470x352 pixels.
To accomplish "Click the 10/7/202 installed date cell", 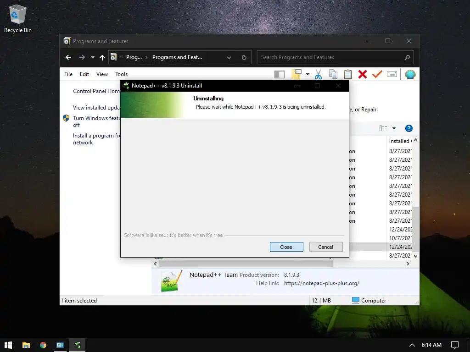I will [400, 238].
